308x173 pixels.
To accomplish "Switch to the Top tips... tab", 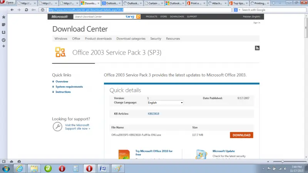I will pos(239,3).
